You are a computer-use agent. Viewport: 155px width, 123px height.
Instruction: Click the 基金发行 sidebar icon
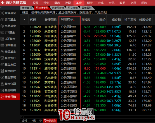pos(2,58)
